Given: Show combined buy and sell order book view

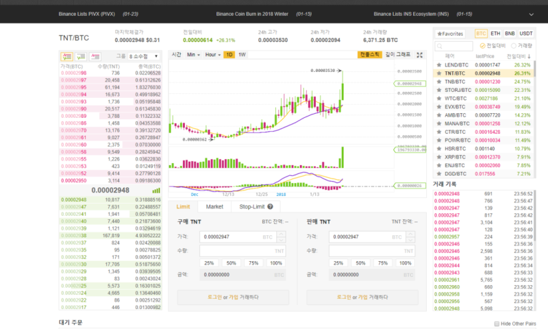Looking at the screenshot, I should point(66,56).
